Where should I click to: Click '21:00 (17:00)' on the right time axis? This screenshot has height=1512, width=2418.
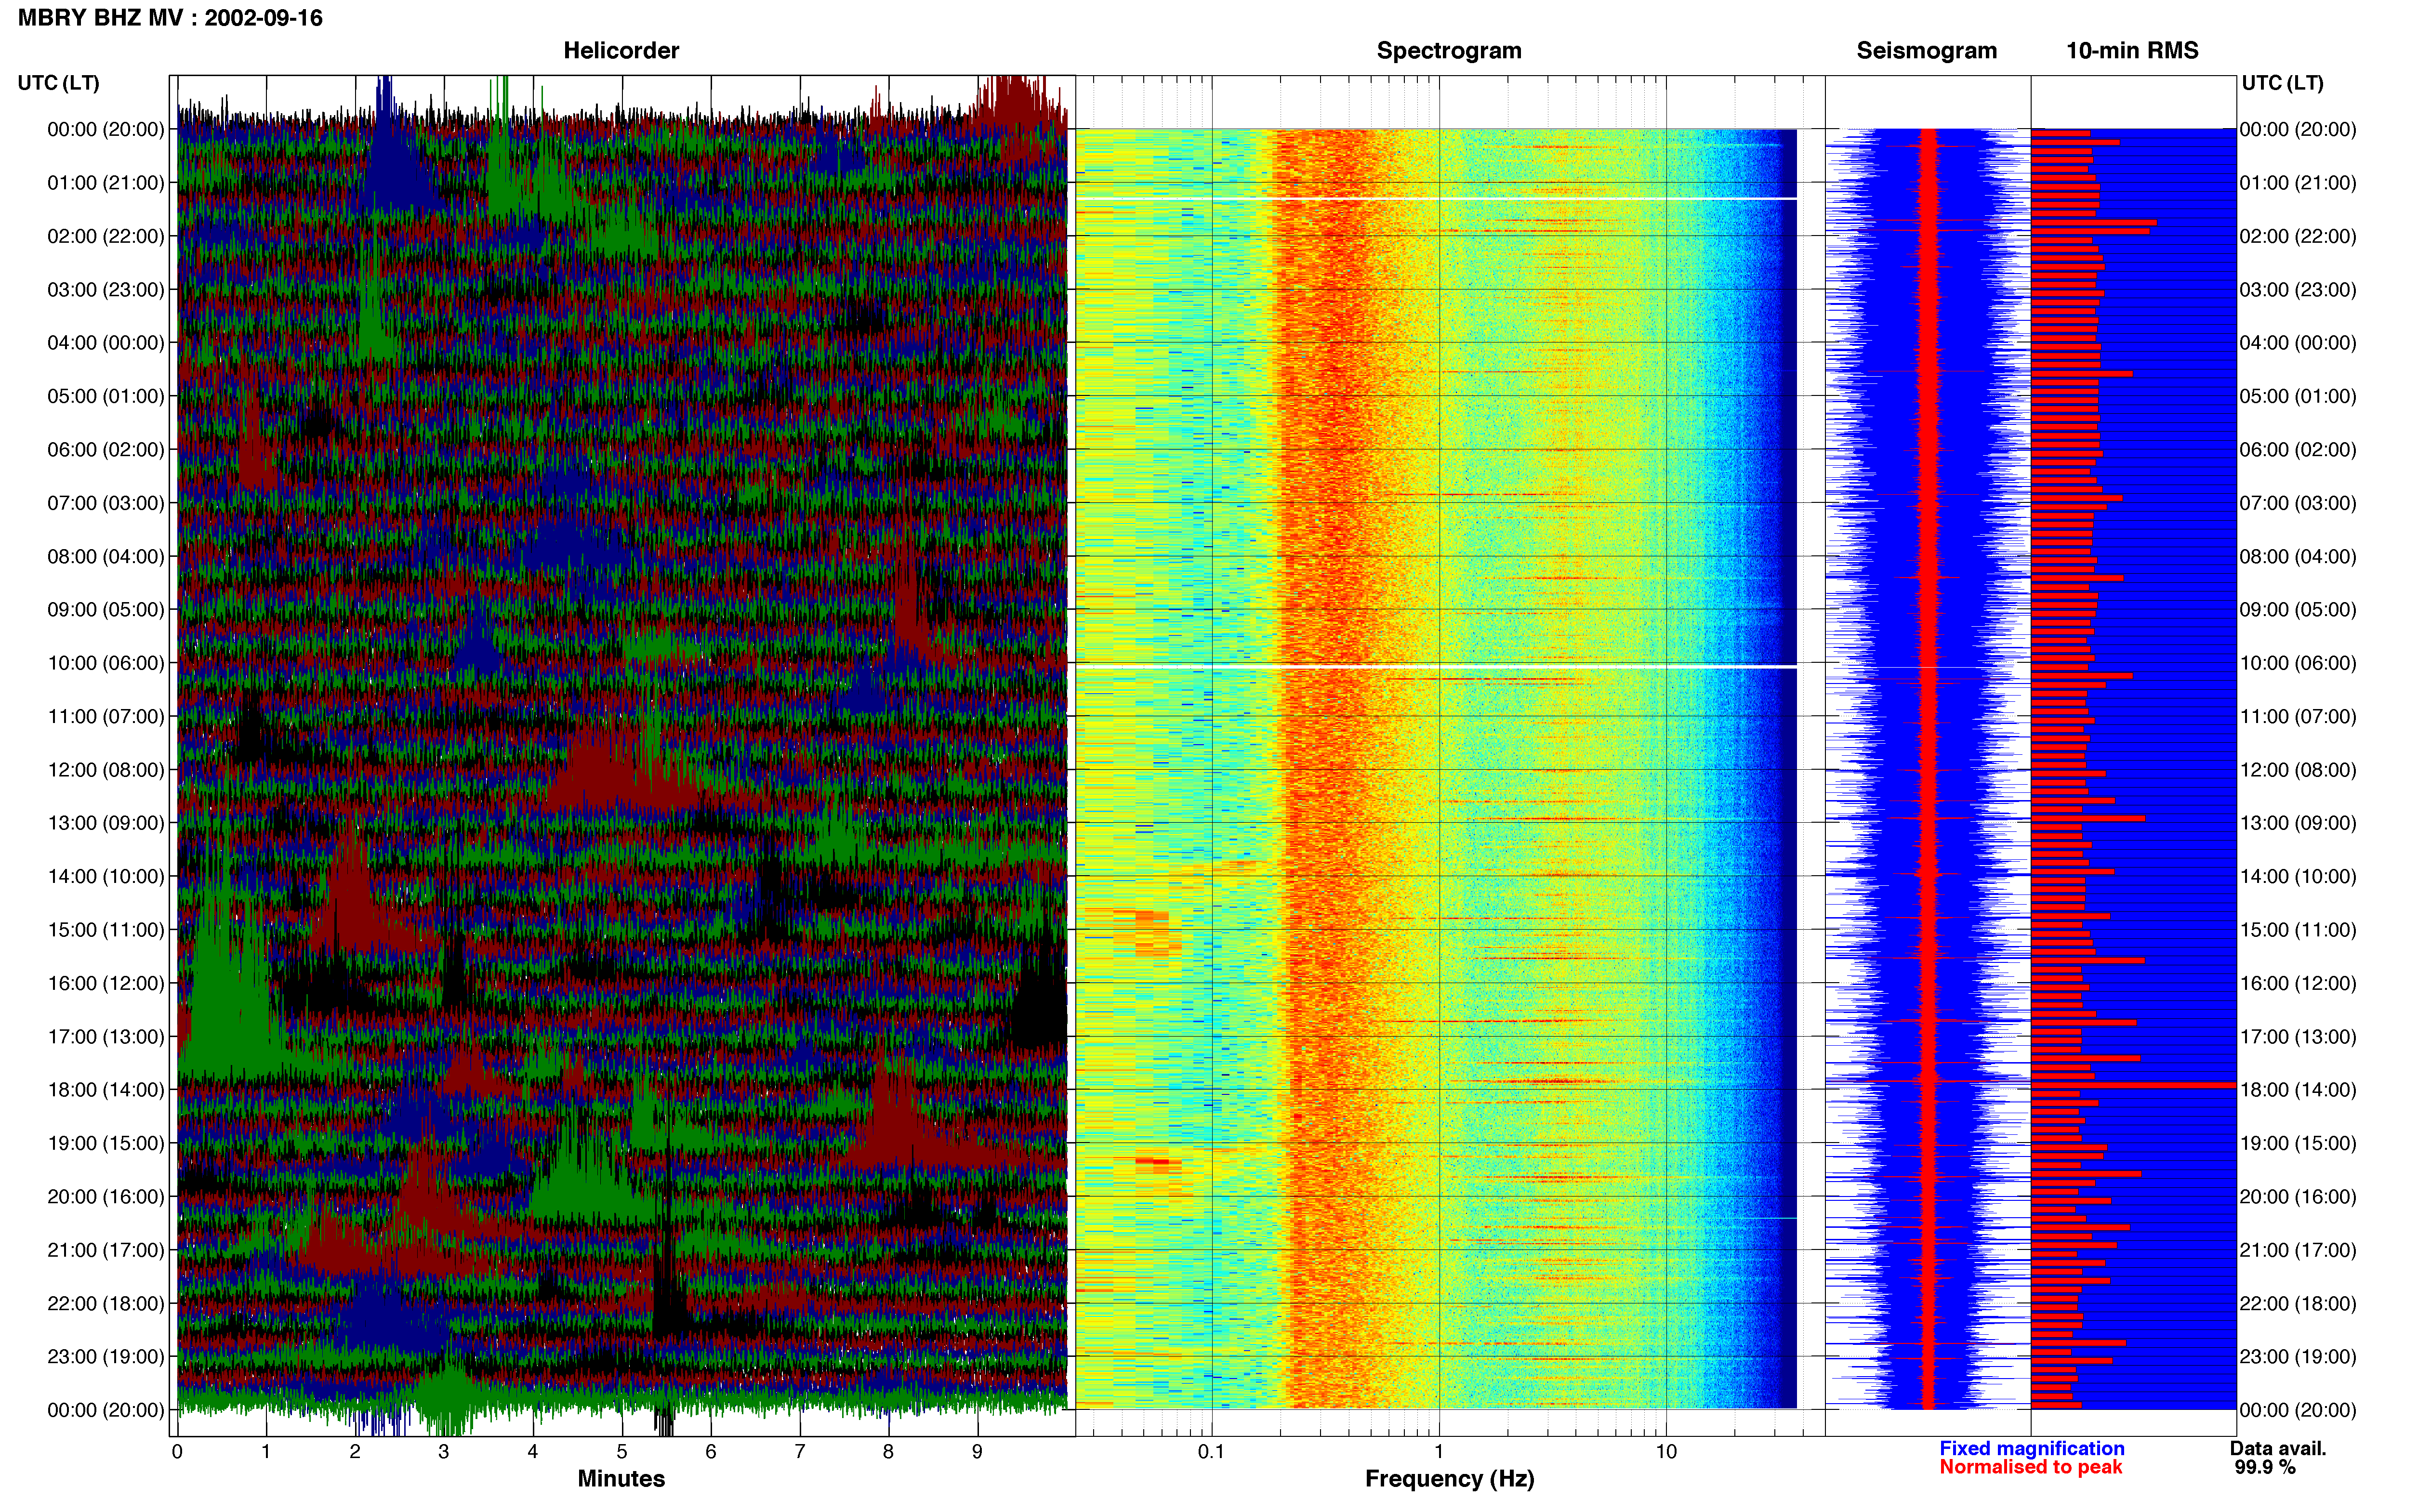pos(2298,1250)
